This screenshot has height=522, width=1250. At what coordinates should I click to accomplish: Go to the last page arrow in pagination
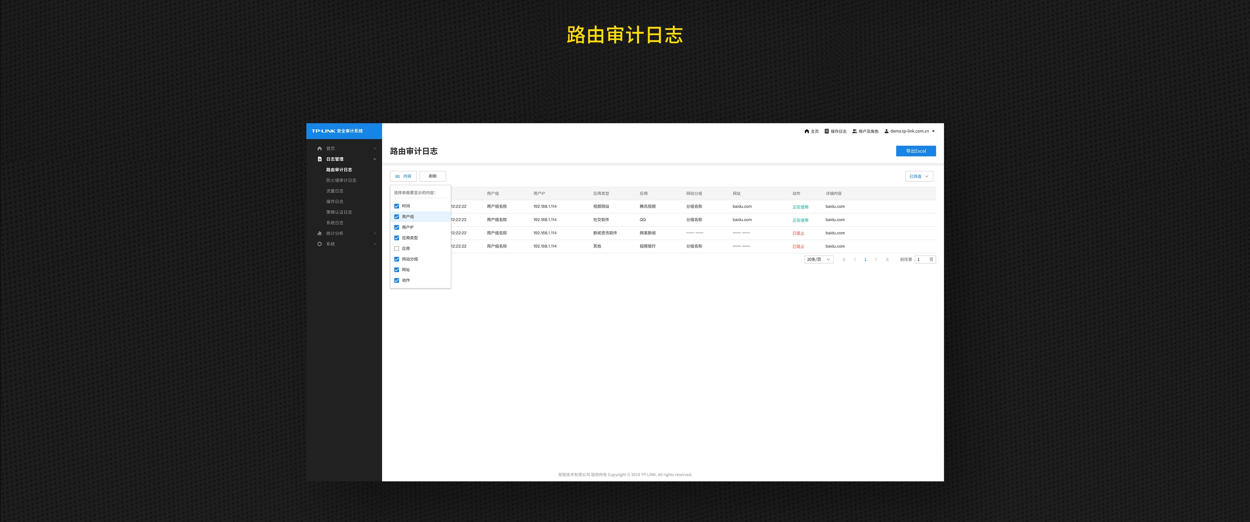point(886,259)
